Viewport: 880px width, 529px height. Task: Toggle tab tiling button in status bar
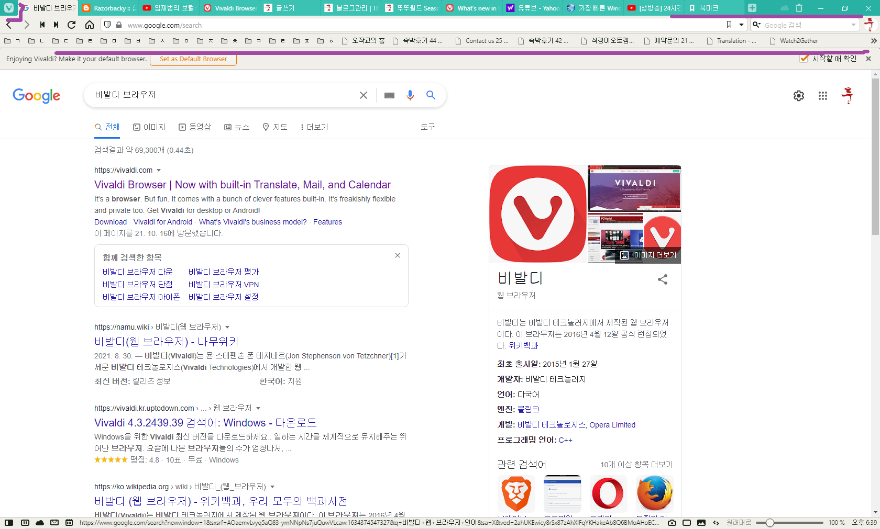coord(25,523)
